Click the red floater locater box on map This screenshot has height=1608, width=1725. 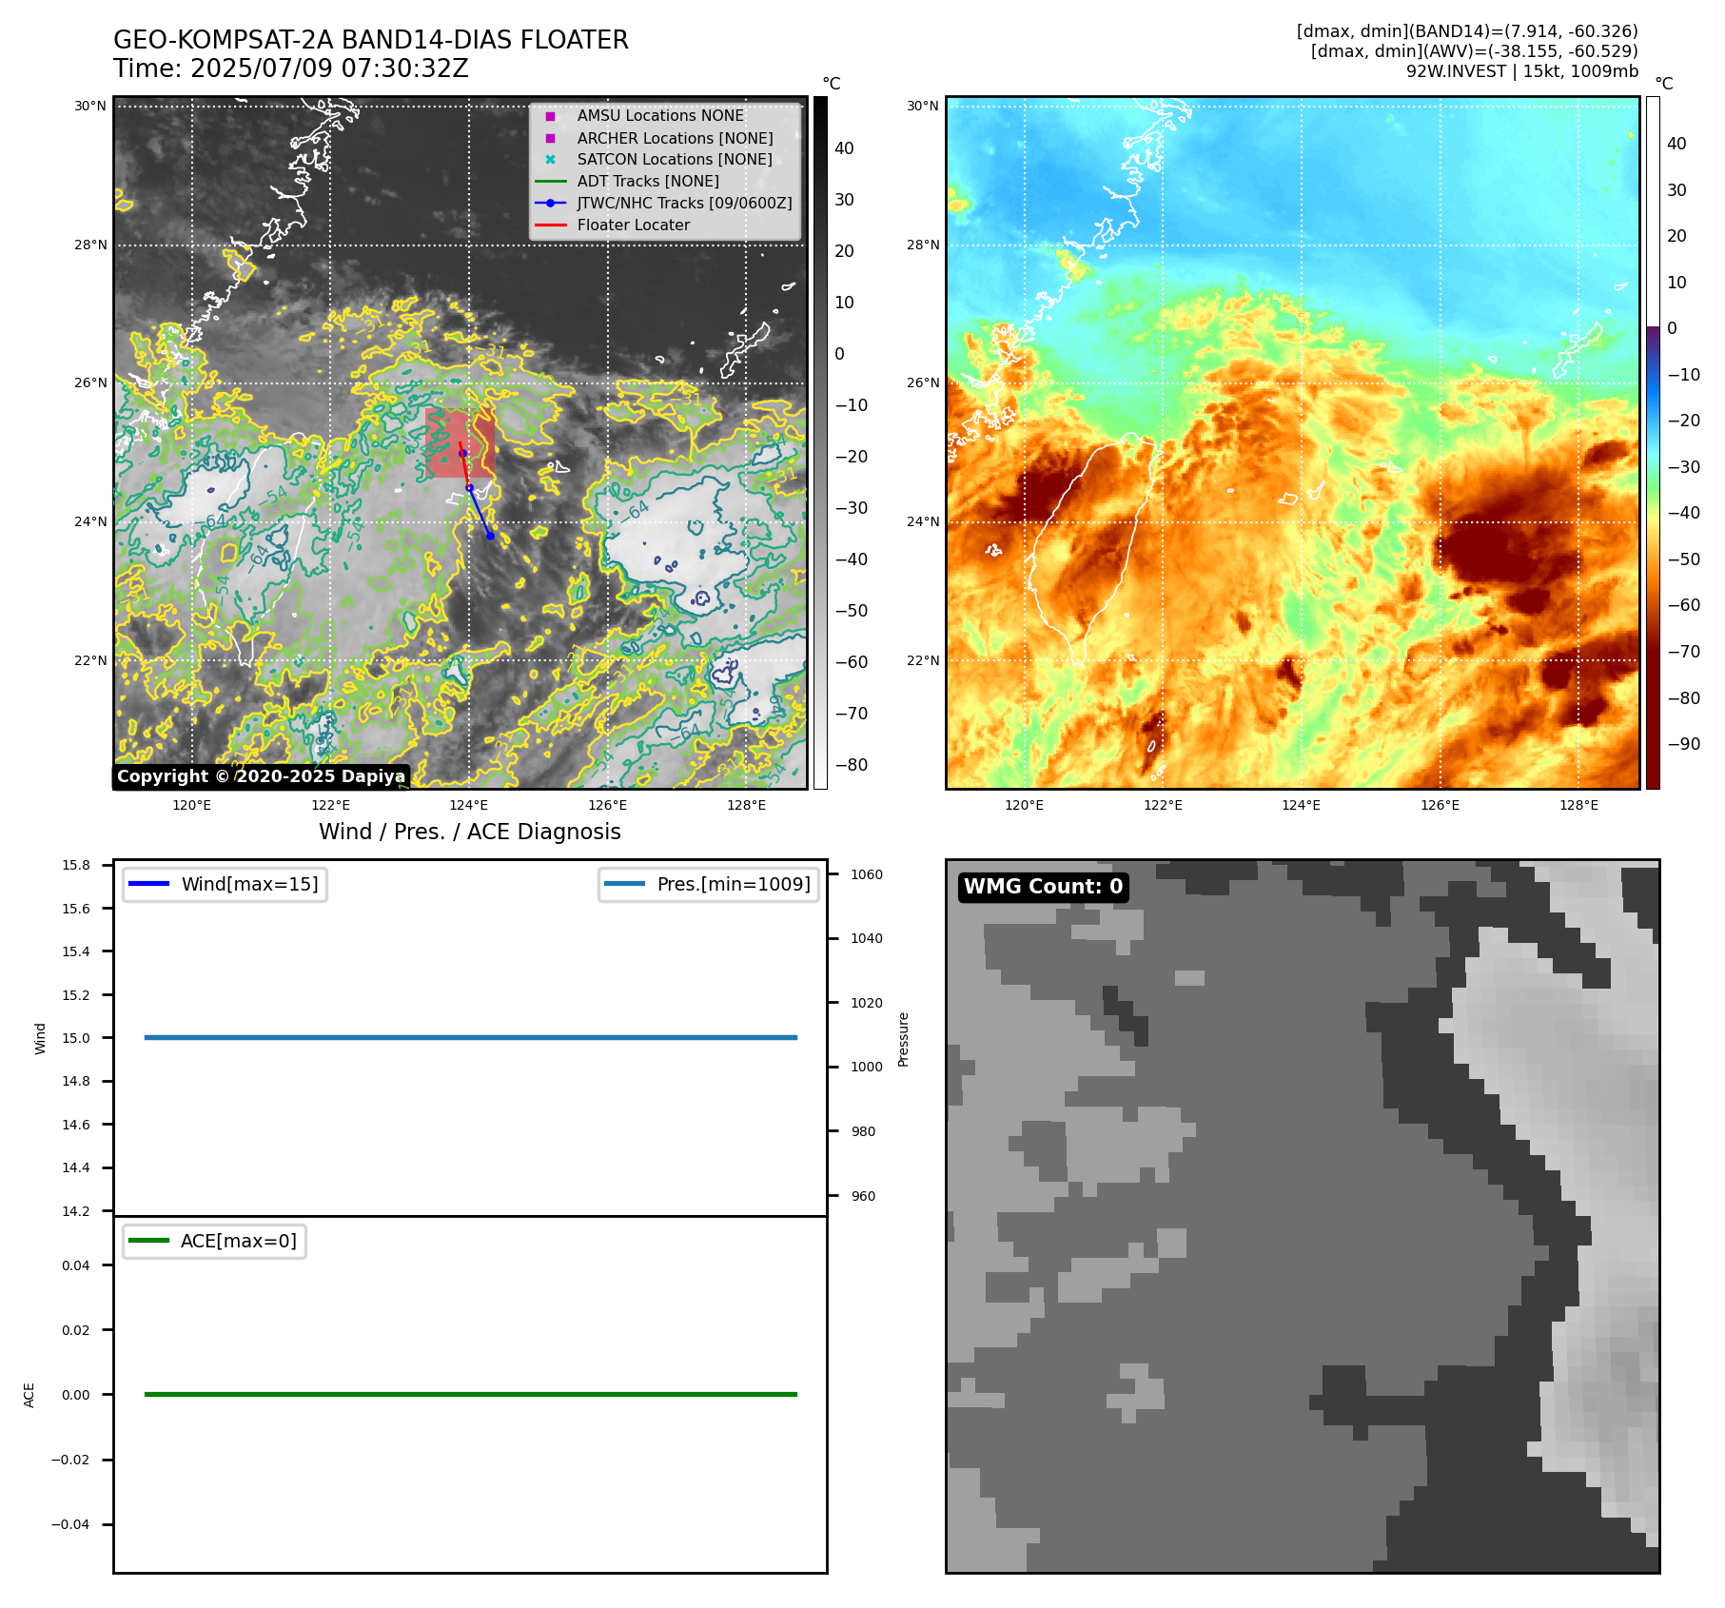click(460, 443)
